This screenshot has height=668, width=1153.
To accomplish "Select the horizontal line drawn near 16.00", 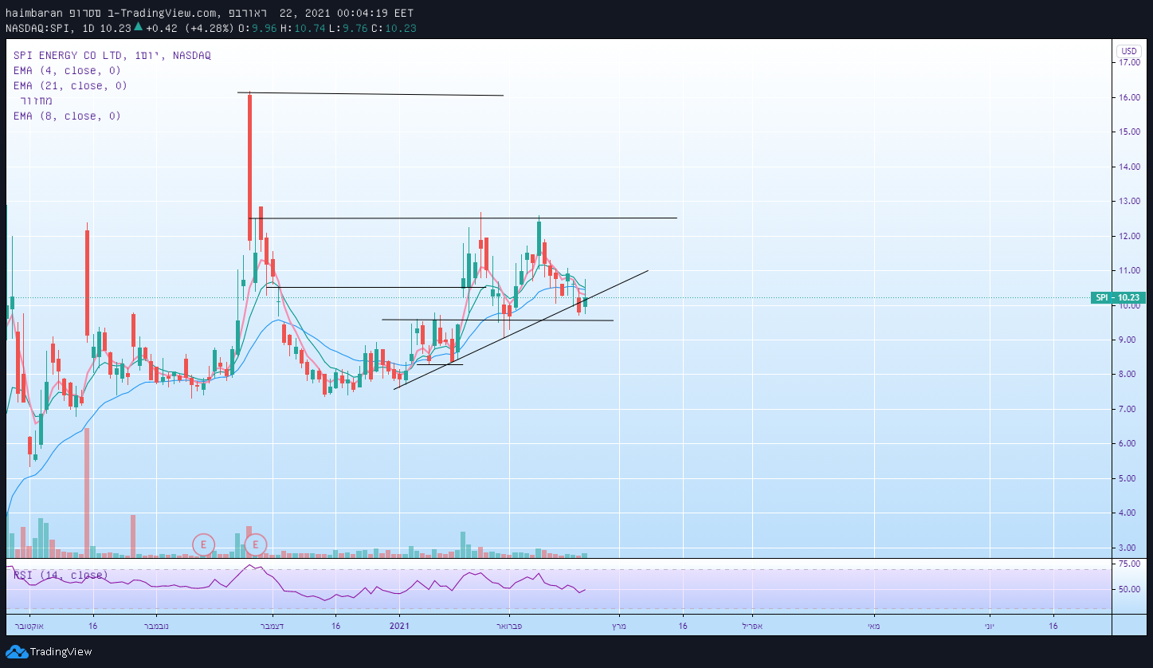I will tap(371, 94).
